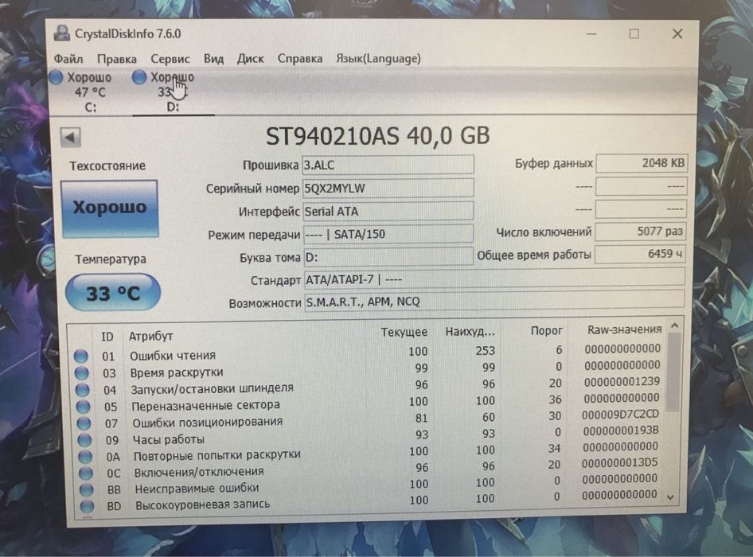Viewport: 753px width, 557px height.
Task: Open the Диск menu
Action: tap(250, 59)
